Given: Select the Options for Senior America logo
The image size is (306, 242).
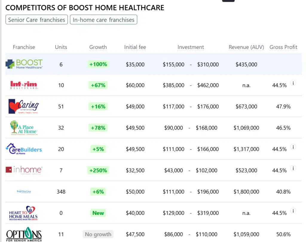Looking at the screenshot, I should pyautogui.click(x=24, y=234).
